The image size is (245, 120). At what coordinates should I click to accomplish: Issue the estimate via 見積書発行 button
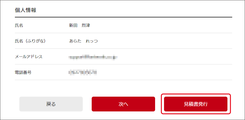196,104
